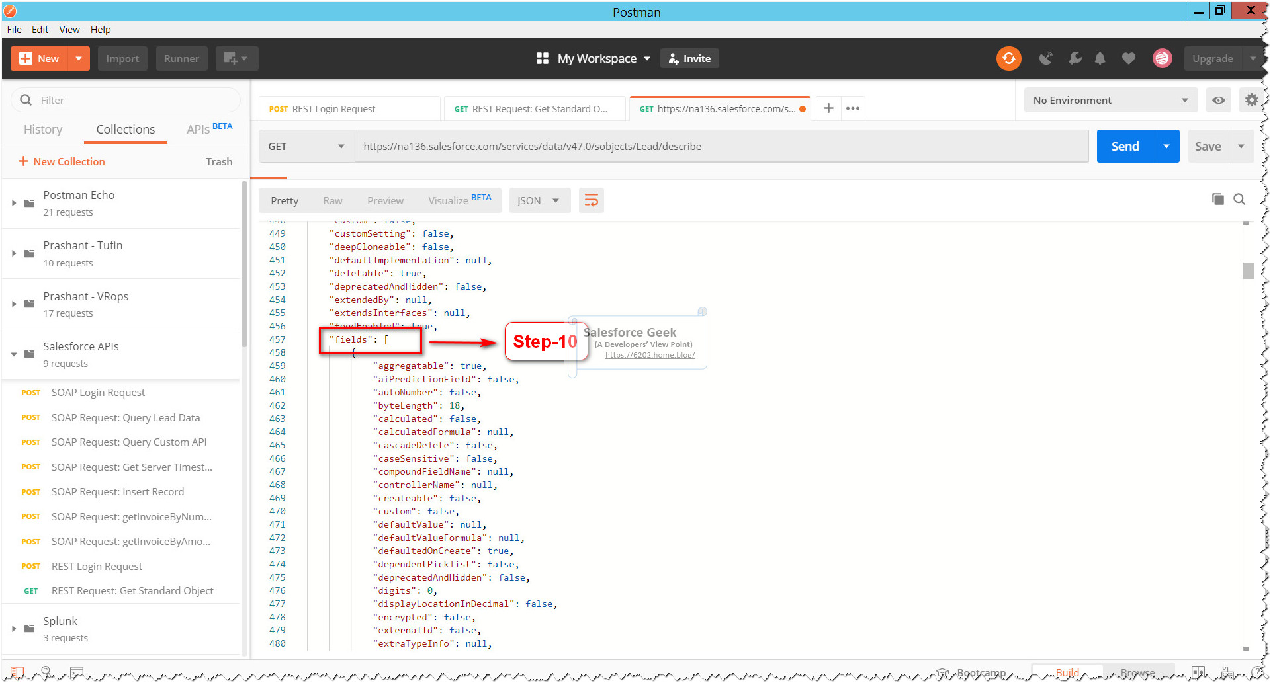This screenshot has height=687, width=1275.
Task: Open Send button dropdown arrow
Action: [x=1166, y=147]
